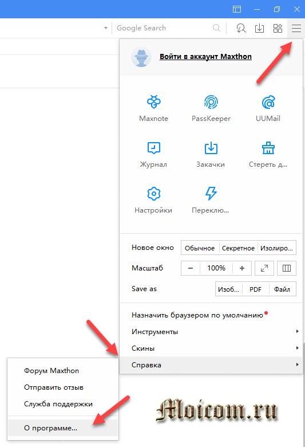Select О программе... item
Screen dimensions: 305x447
(62, 428)
